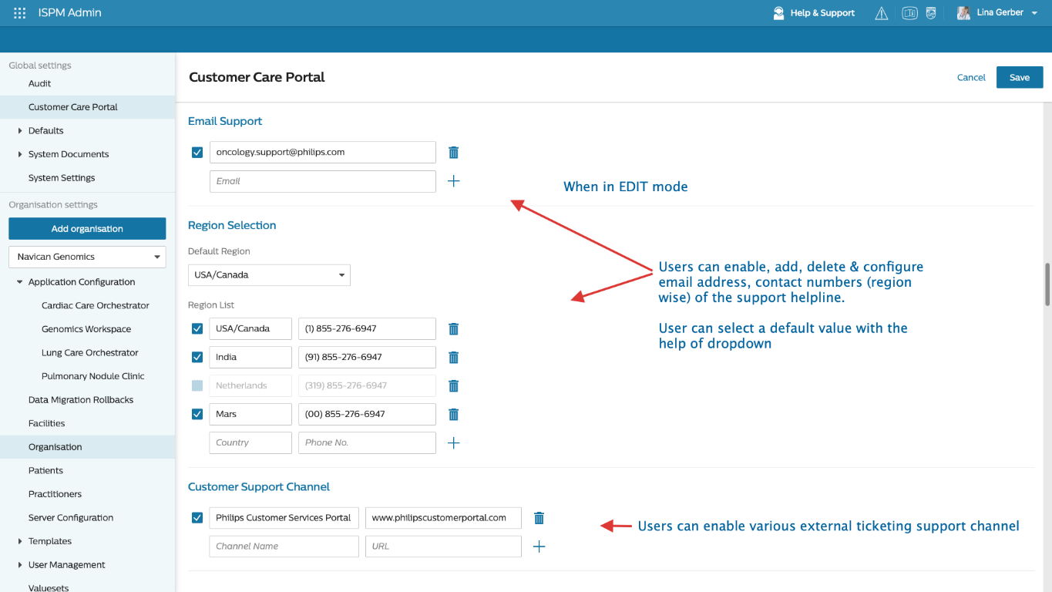Open Genomics Workspace configuration
Screen dimensions: 1052x592
(86, 329)
